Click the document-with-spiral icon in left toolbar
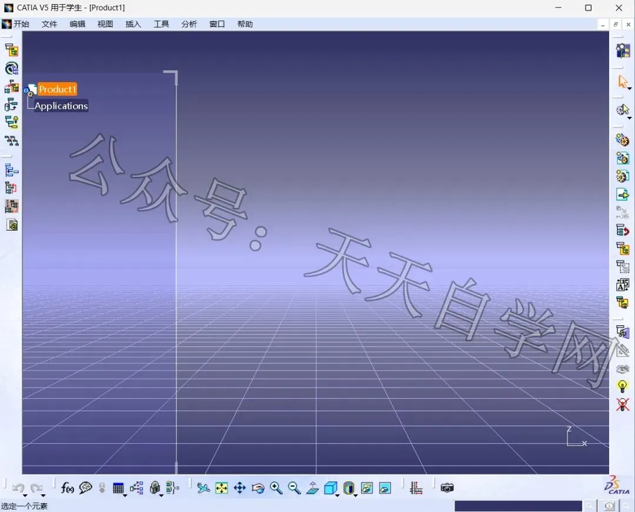Screen dimensions: 635x512 point(12,225)
